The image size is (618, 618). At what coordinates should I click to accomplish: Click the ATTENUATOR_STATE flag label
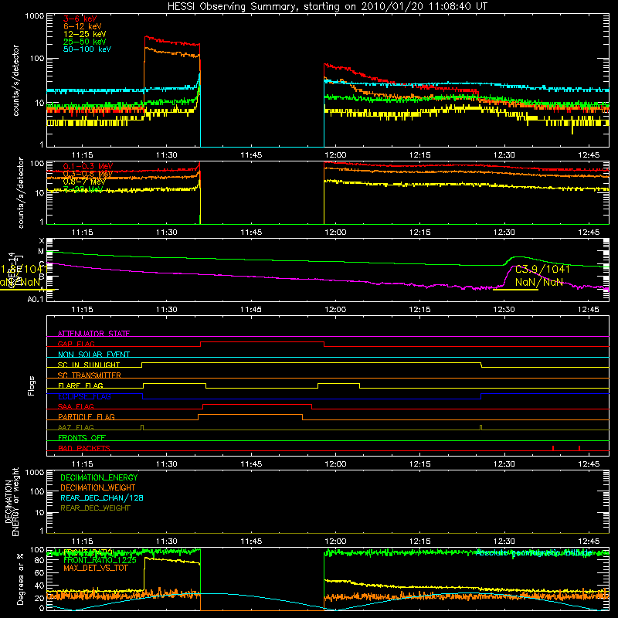point(93,334)
